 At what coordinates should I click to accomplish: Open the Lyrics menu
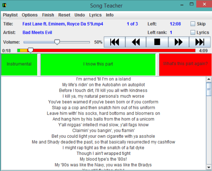coord(95,15)
